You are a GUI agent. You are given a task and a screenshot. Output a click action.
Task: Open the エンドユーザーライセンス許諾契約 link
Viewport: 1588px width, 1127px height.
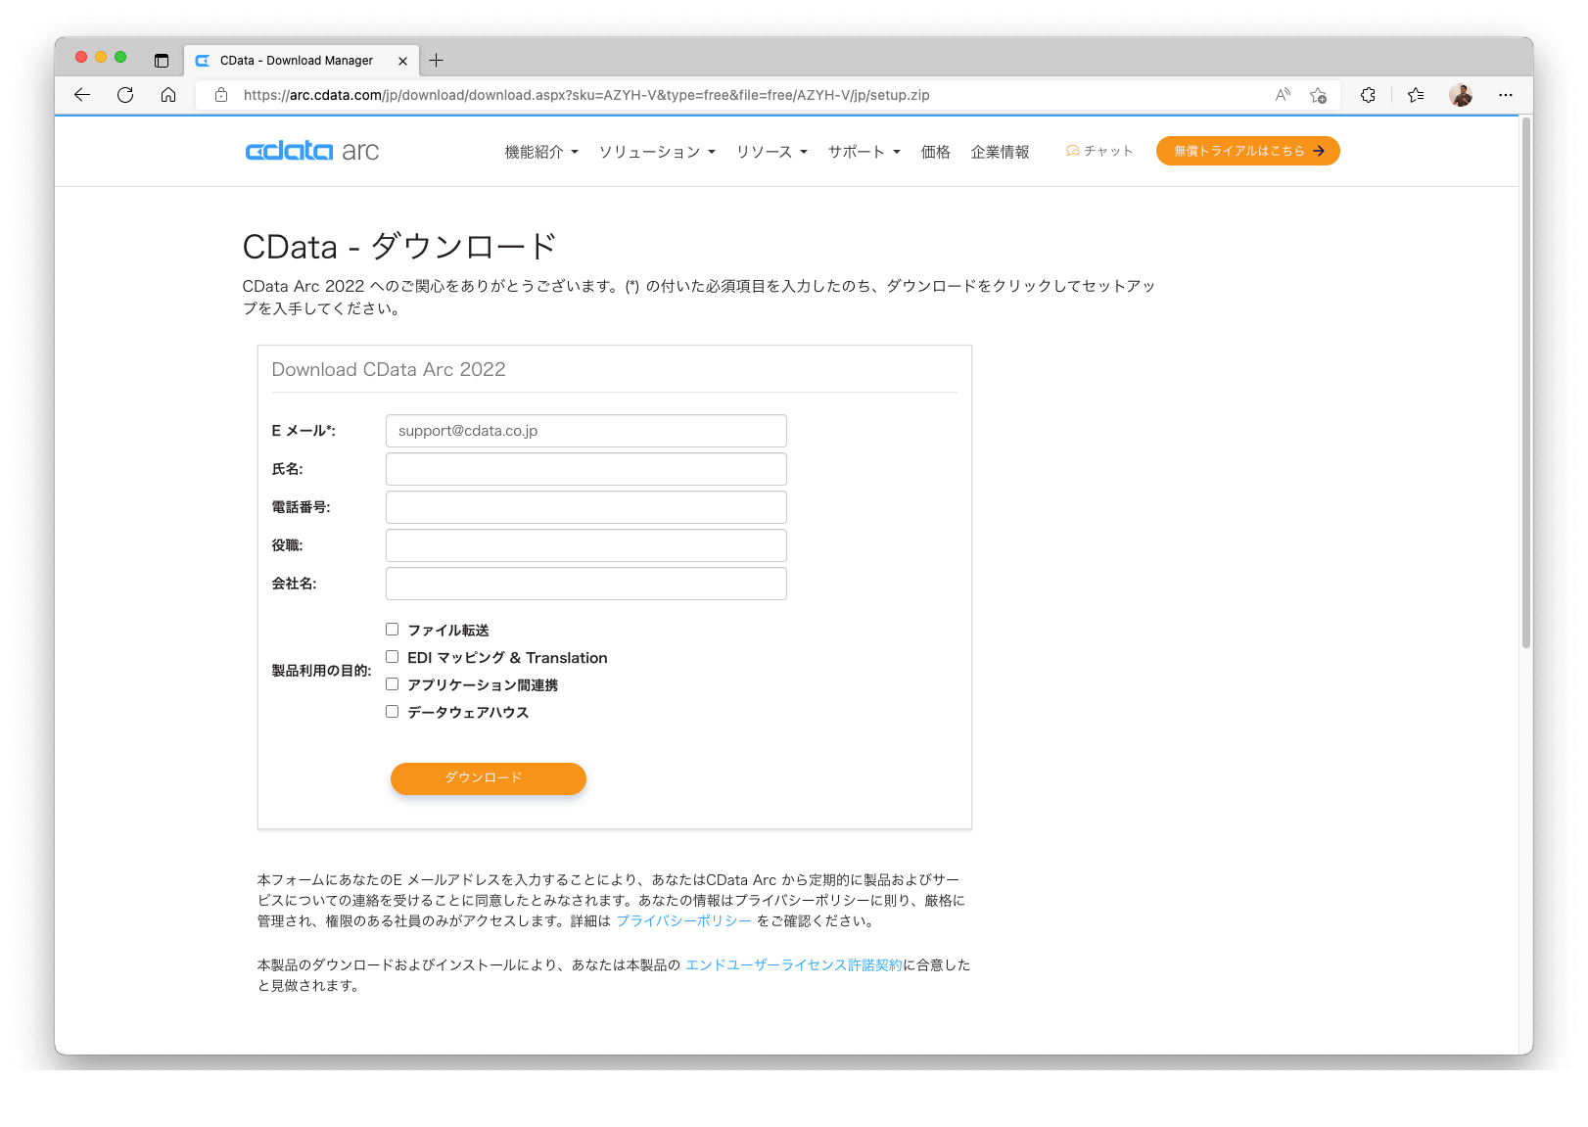[x=793, y=965]
